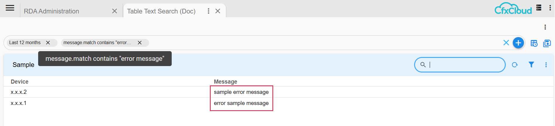Open the page-level three-dot menu below the header
555x126 pixels.
pos(545,27)
